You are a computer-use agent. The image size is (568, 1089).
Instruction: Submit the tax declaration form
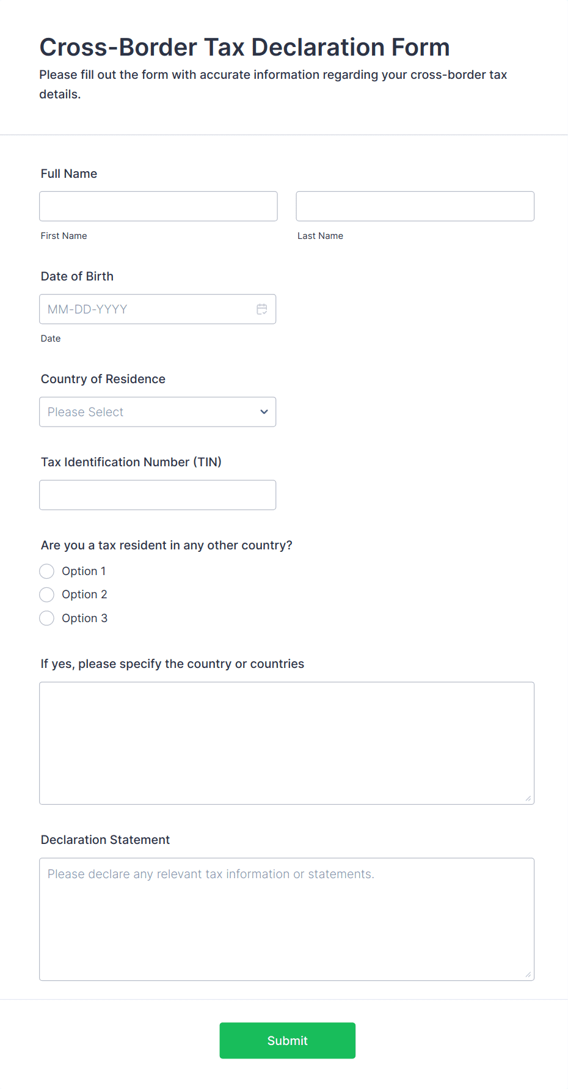pyautogui.click(x=287, y=1040)
